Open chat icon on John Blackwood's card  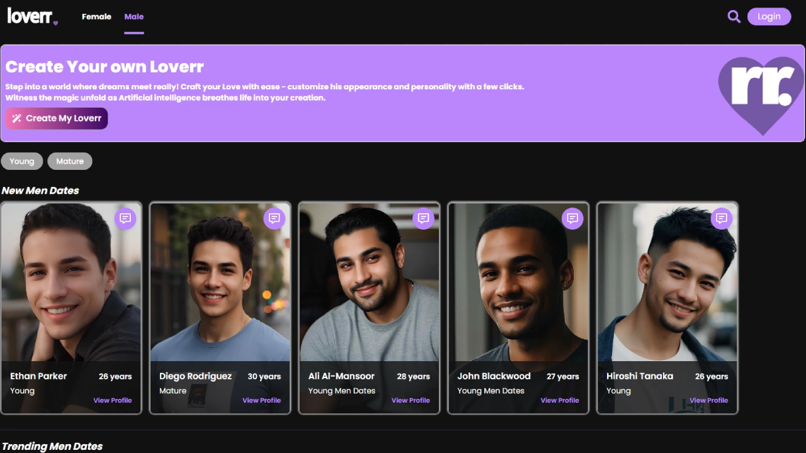[572, 218]
